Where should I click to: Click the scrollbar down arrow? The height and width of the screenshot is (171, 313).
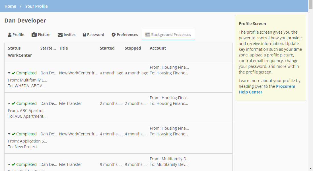[x=311, y=169]
